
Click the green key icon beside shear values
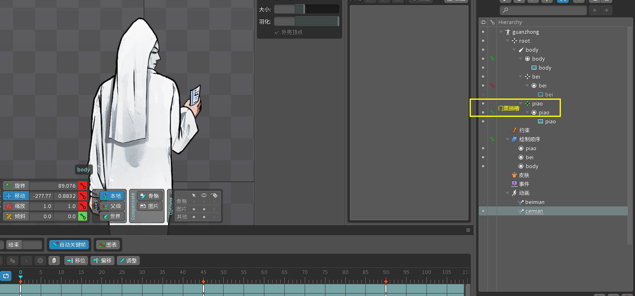(83, 216)
